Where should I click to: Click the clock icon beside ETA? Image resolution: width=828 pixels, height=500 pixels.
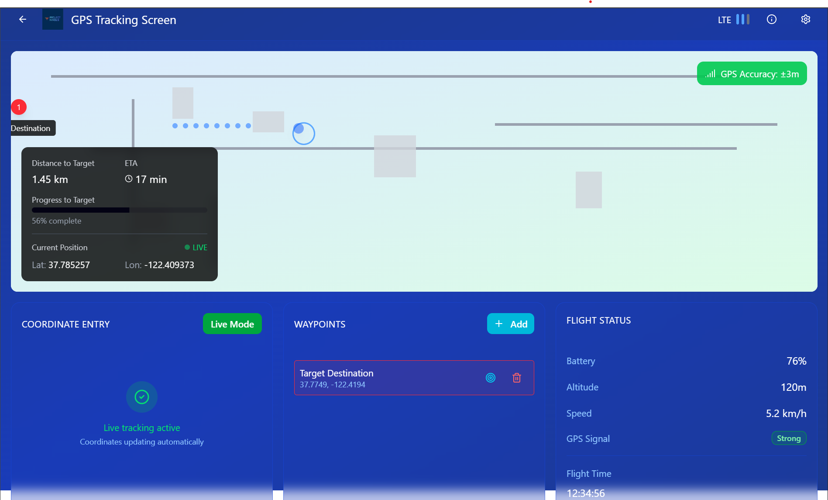point(129,179)
